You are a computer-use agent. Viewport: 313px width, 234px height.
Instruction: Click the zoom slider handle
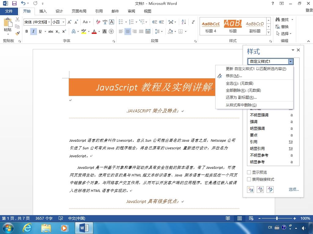(277, 218)
